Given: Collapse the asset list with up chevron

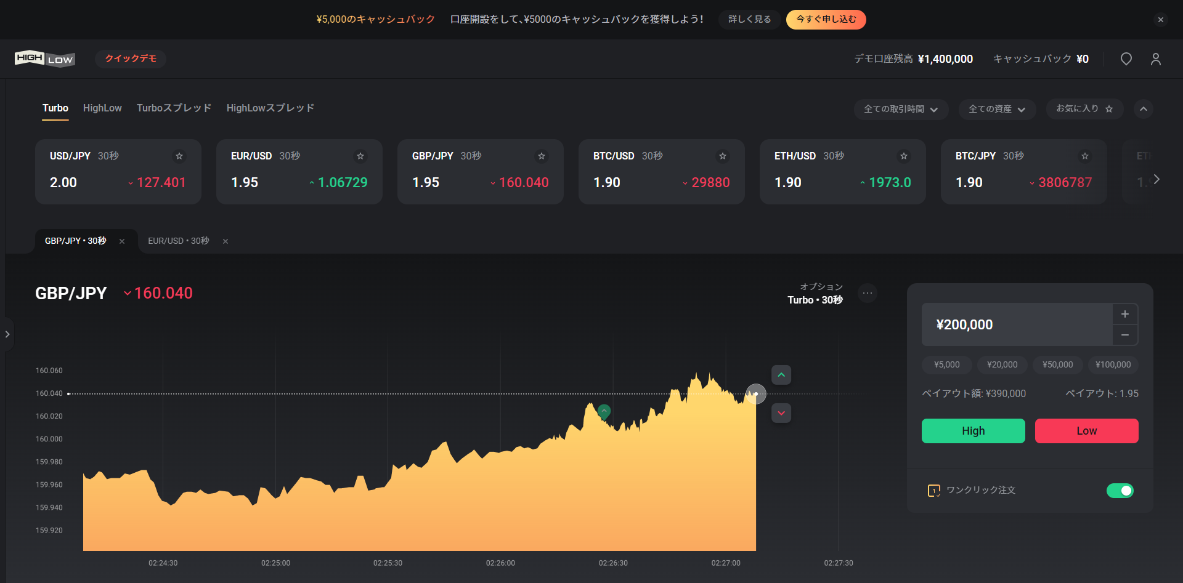Looking at the screenshot, I should tap(1144, 109).
